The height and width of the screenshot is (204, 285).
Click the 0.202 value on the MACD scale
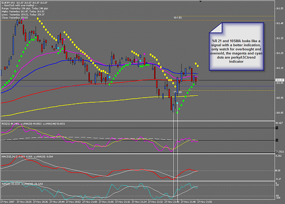(279, 156)
